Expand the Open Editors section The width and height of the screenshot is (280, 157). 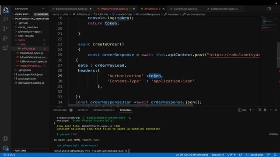pyautogui.click(x=23, y=14)
